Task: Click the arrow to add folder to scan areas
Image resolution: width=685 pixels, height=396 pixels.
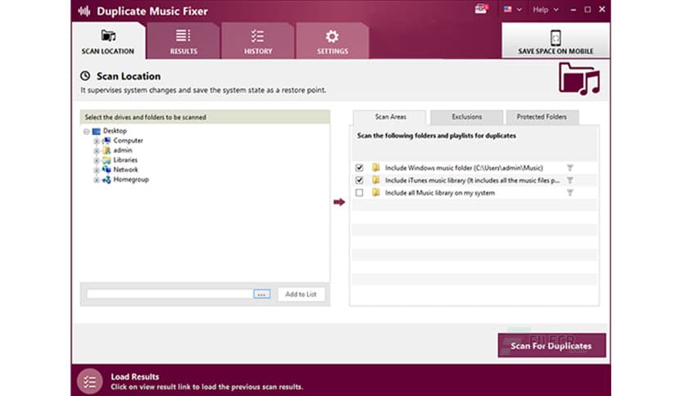Action: 339,202
